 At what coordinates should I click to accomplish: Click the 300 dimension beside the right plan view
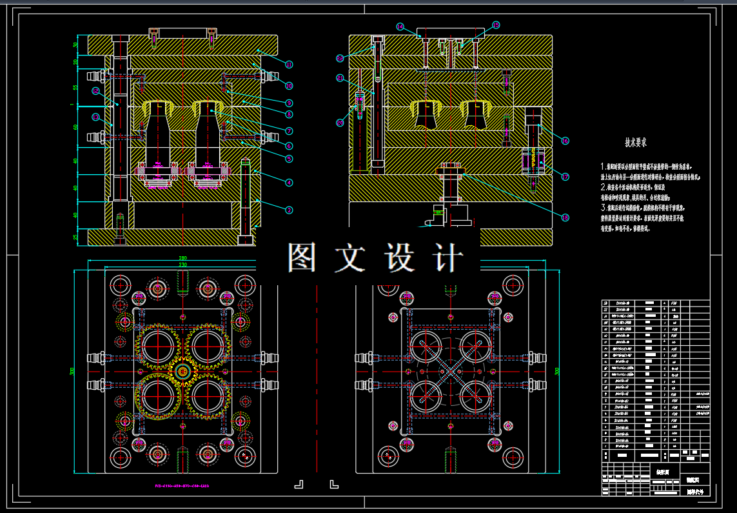[x=558, y=372]
